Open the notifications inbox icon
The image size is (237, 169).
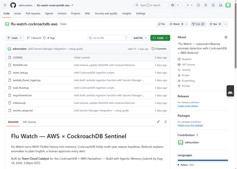tap(221, 5)
